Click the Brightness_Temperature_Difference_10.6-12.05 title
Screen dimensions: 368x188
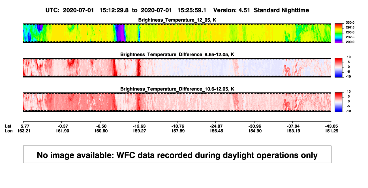pos(177,89)
